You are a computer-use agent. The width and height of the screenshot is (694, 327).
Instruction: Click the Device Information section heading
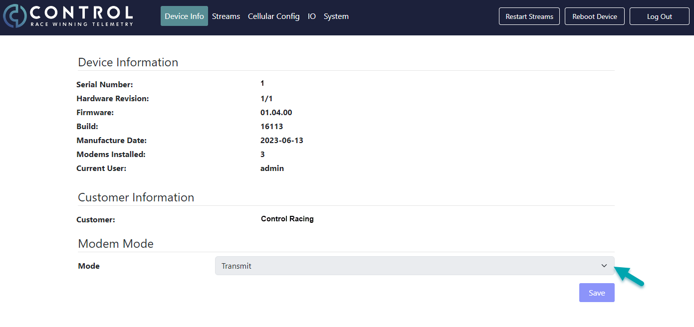(128, 62)
